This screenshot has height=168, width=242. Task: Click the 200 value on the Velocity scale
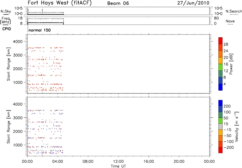tap(227, 106)
